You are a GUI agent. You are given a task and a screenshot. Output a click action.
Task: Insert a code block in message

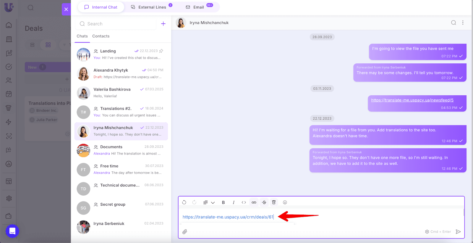point(244,202)
